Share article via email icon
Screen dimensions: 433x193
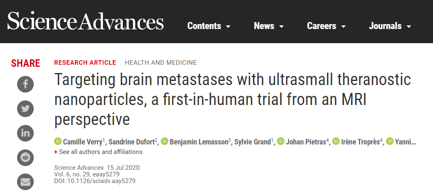point(25,182)
